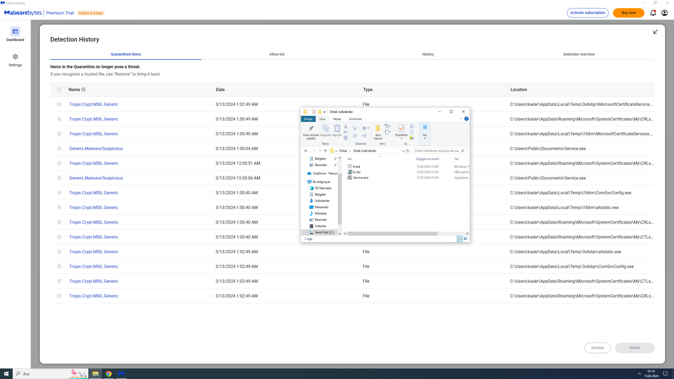674x379 pixels.
Task: Open the user account icon
Action: click(x=664, y=13)
